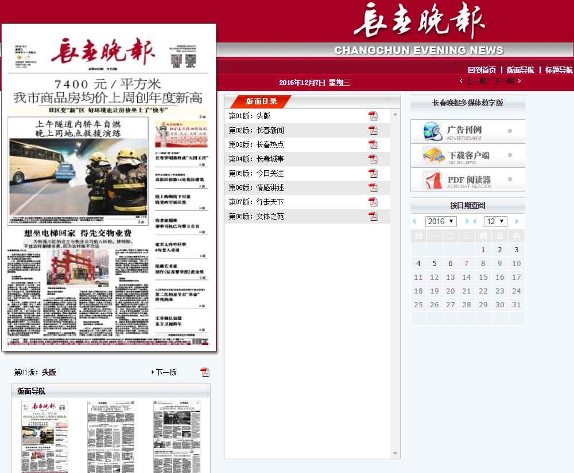Image resolution: width=574 pixels, height=473 pixels.
Task: Open PDF icon for 第01版 头版 row
Action: pos(373,116)
